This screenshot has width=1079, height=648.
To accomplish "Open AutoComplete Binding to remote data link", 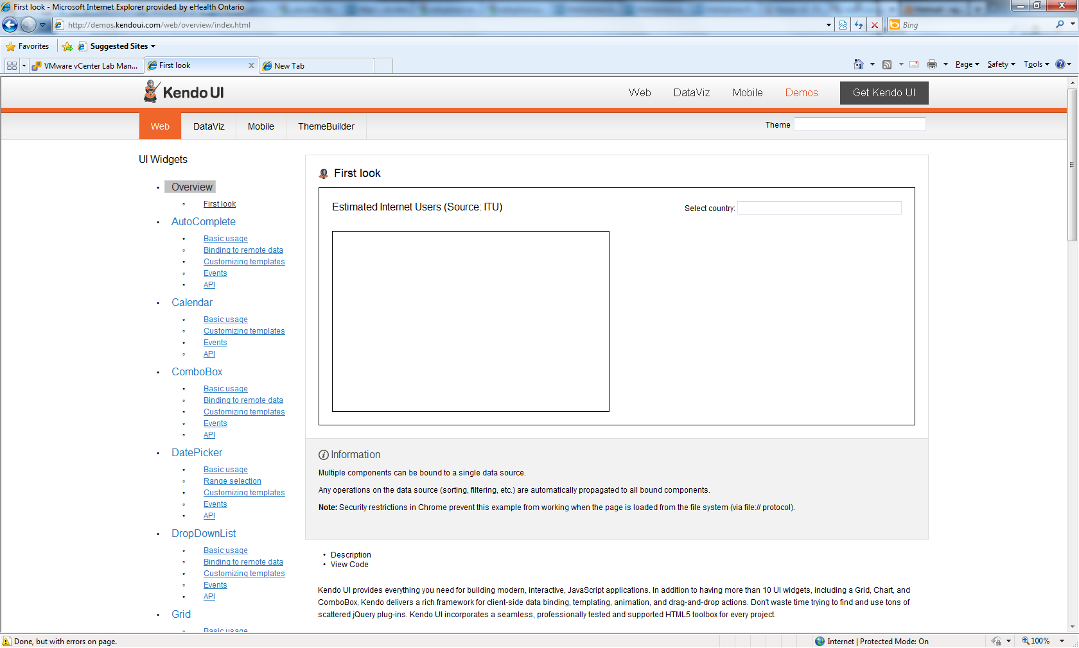I will pyautogui.click(x=243, y=250).
